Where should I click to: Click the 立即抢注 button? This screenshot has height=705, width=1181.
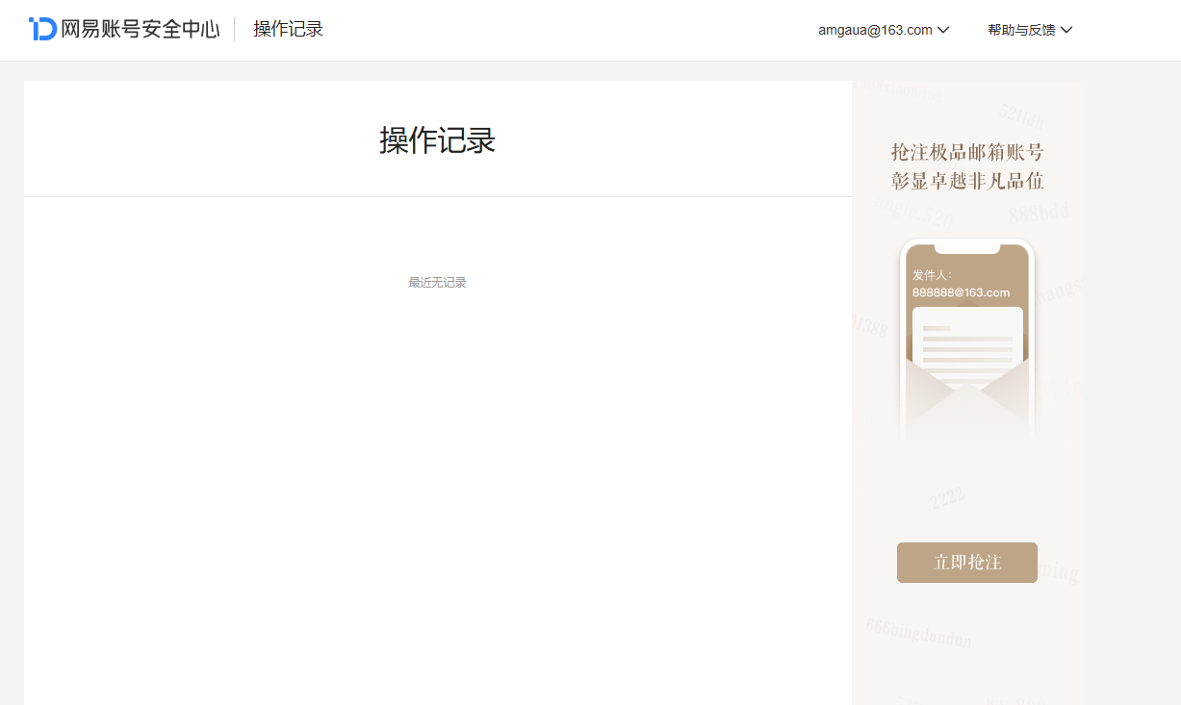pos(967,563)
